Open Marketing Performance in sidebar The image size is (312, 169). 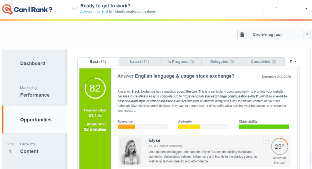[34, 91]
